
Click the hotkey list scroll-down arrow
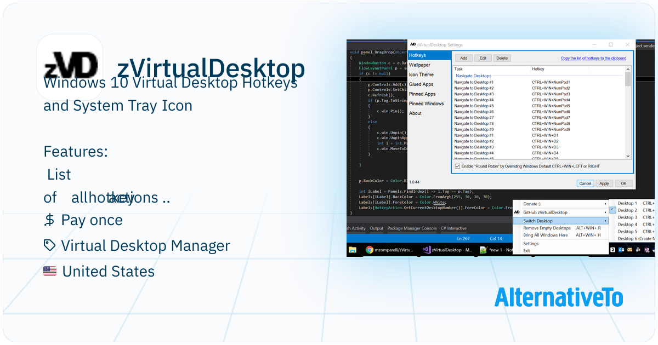click(x=628, y=157)
